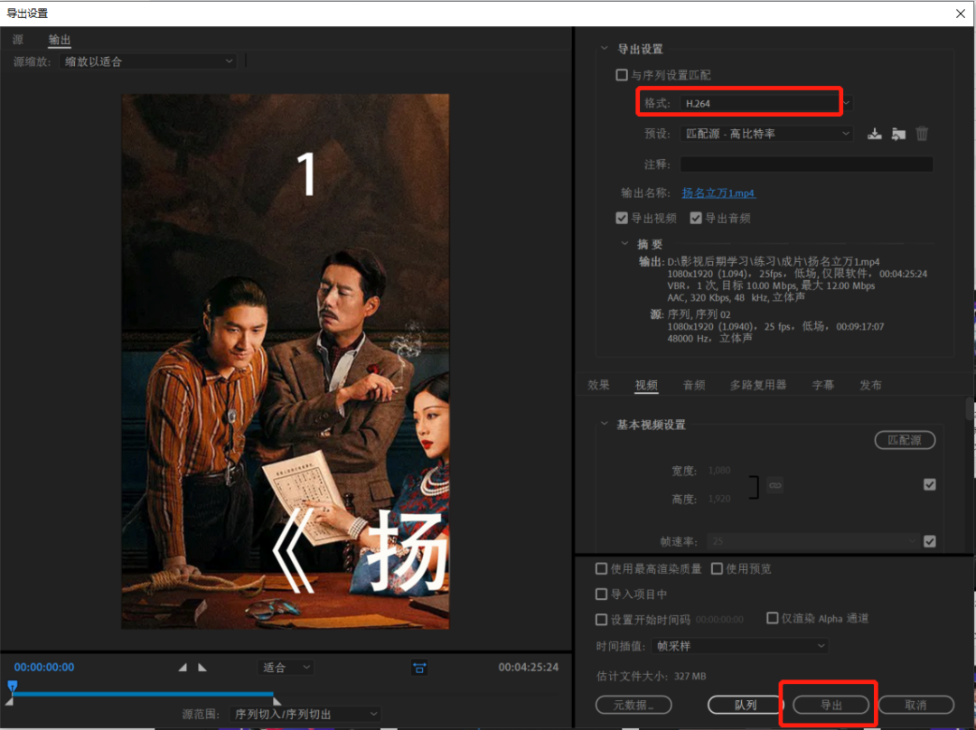Close the 导出设置 dialog window
Viewport: 976px width, 730px height.
pyautogui.click(x=960, y=13)
